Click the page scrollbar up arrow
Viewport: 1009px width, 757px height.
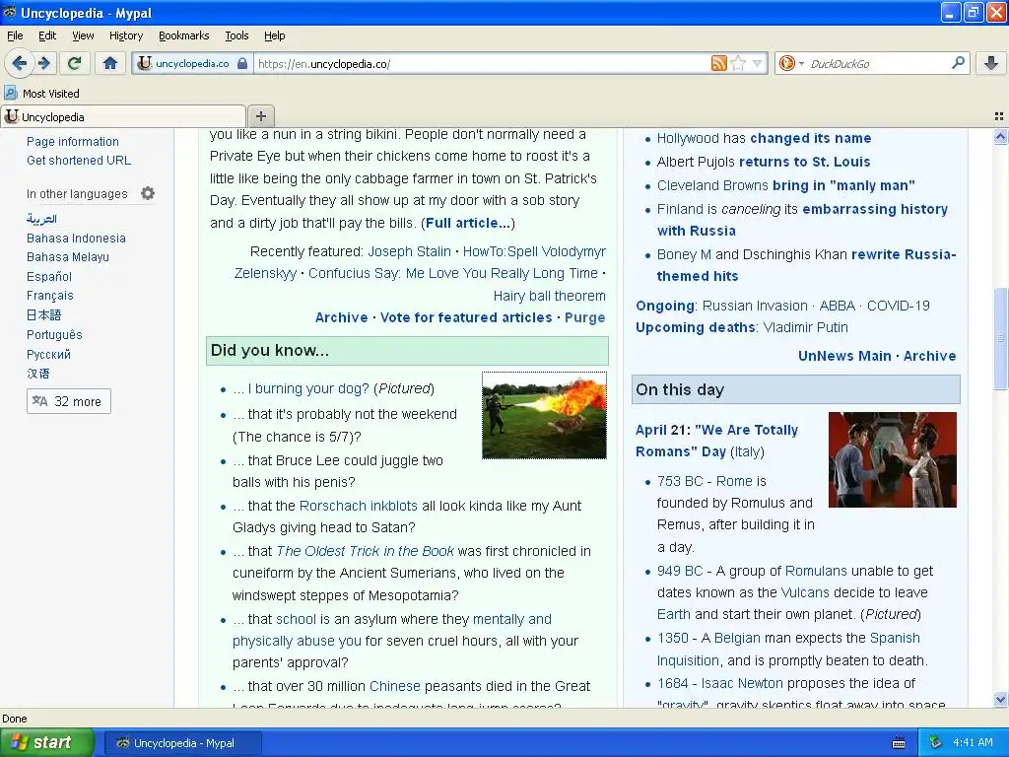pos(1000,136)
